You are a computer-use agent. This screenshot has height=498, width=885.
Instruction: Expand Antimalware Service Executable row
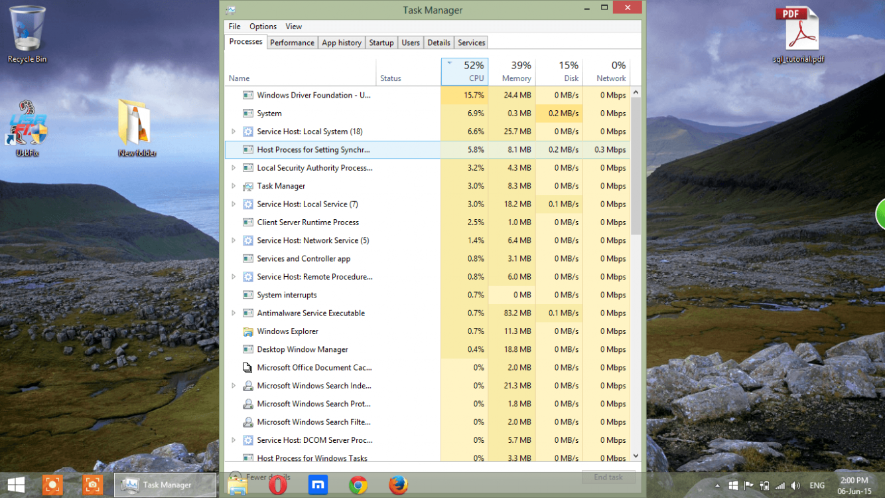[x=233, y=313]
